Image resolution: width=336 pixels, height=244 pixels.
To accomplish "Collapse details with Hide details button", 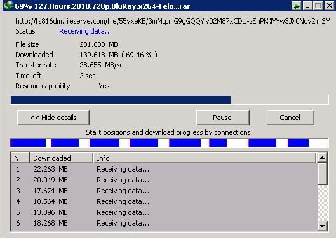I will [53, 118].
